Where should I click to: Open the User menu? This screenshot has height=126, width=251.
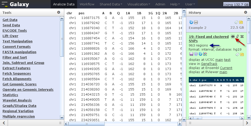(190, 4)
